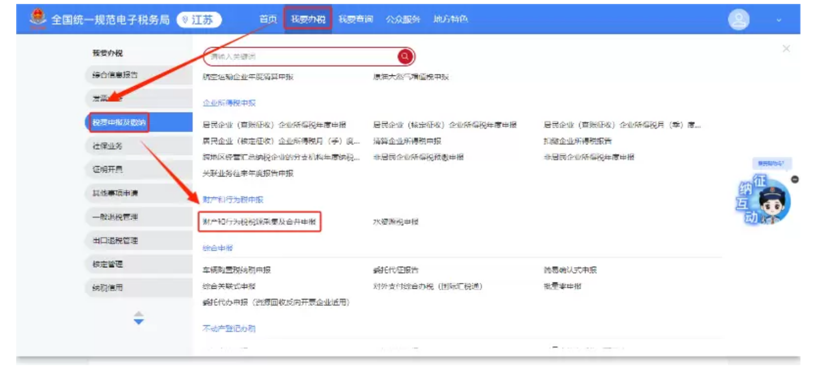Expand the account dropdown chevron
The width and height of the screenshot is (825, 371).
[x=778, y=20]
